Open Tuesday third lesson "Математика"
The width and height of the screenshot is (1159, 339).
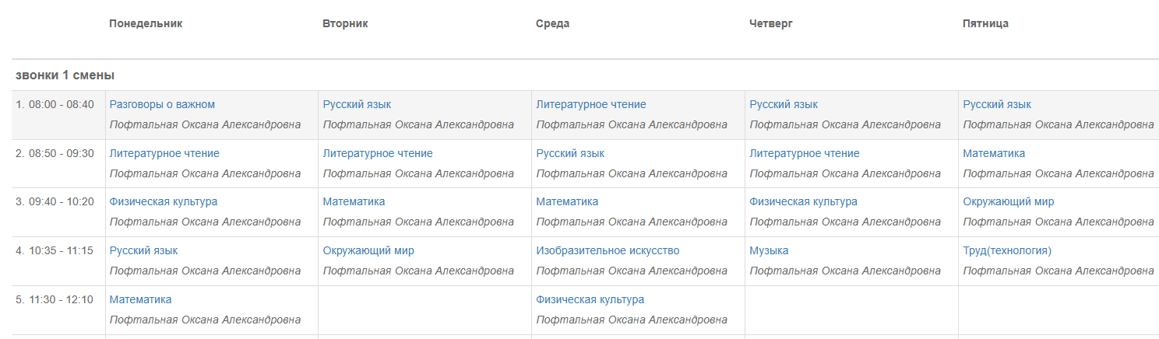[x=354, y=202]
